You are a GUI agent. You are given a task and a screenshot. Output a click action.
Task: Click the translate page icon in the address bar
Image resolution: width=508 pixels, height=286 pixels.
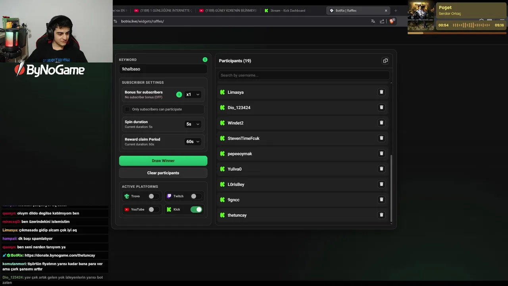(373, 21)
